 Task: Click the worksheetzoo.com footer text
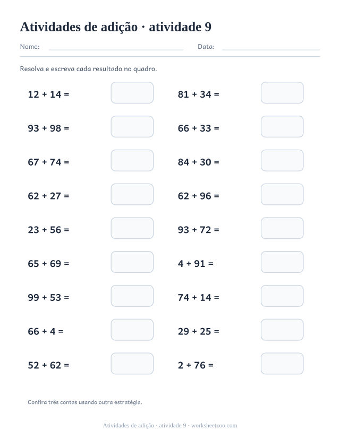pos(214,426)
